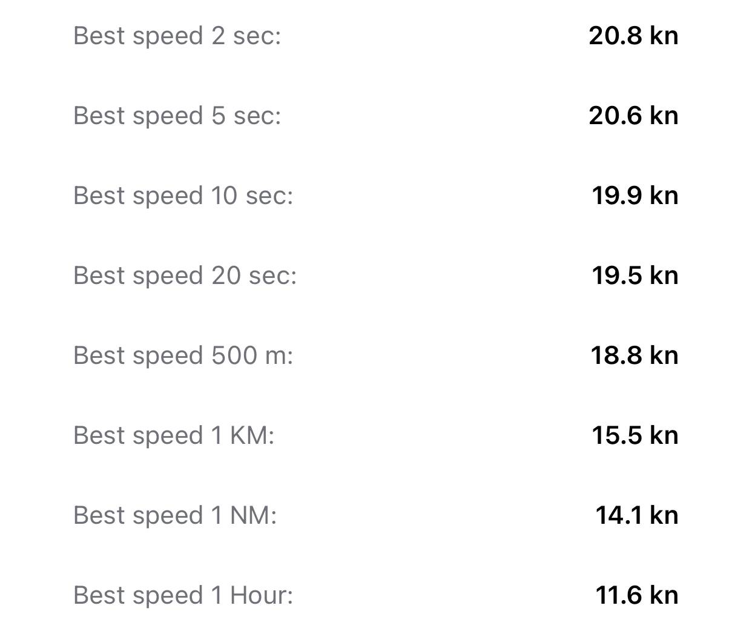The width and height of the screenshot is (752, 634).
Task: Tap the Best speed 5 sec label
Action: [x=177, y=116]
